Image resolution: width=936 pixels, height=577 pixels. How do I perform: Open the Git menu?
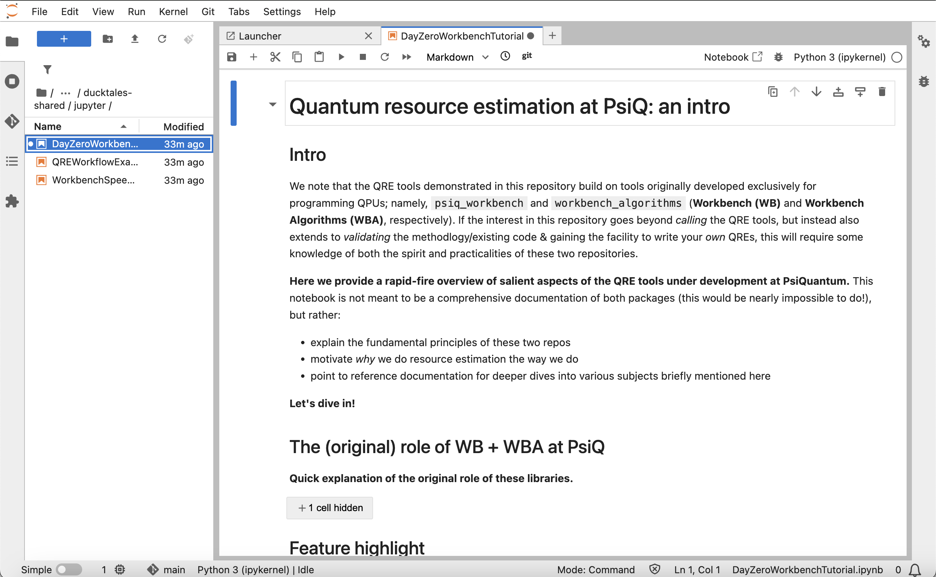tap(208, 11)
